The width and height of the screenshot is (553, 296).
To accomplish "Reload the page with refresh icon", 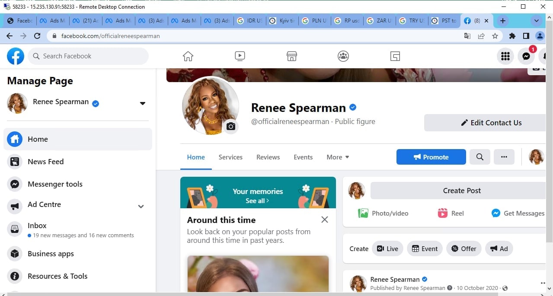I will (37, 36).
